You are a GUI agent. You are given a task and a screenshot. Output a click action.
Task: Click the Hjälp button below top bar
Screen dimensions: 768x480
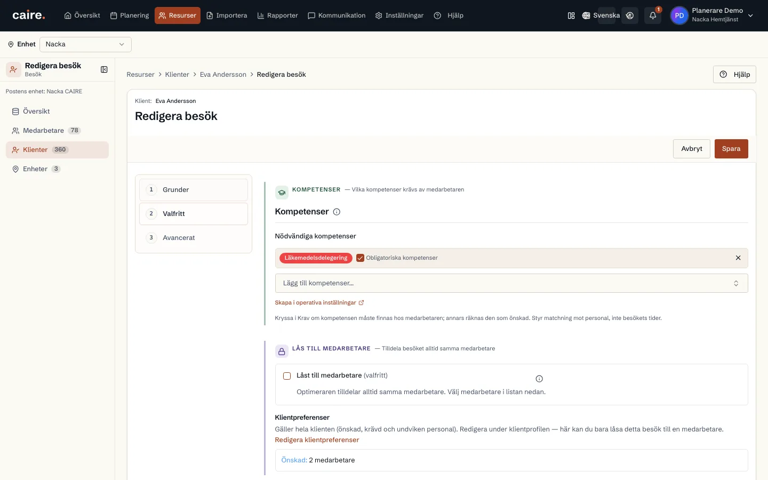(734, 75)
